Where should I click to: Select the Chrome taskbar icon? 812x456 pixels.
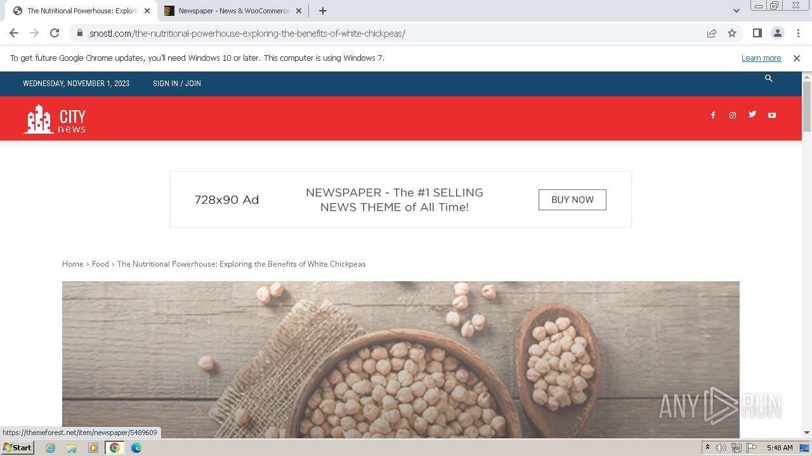pyautogui.click(x=115, y=448)
